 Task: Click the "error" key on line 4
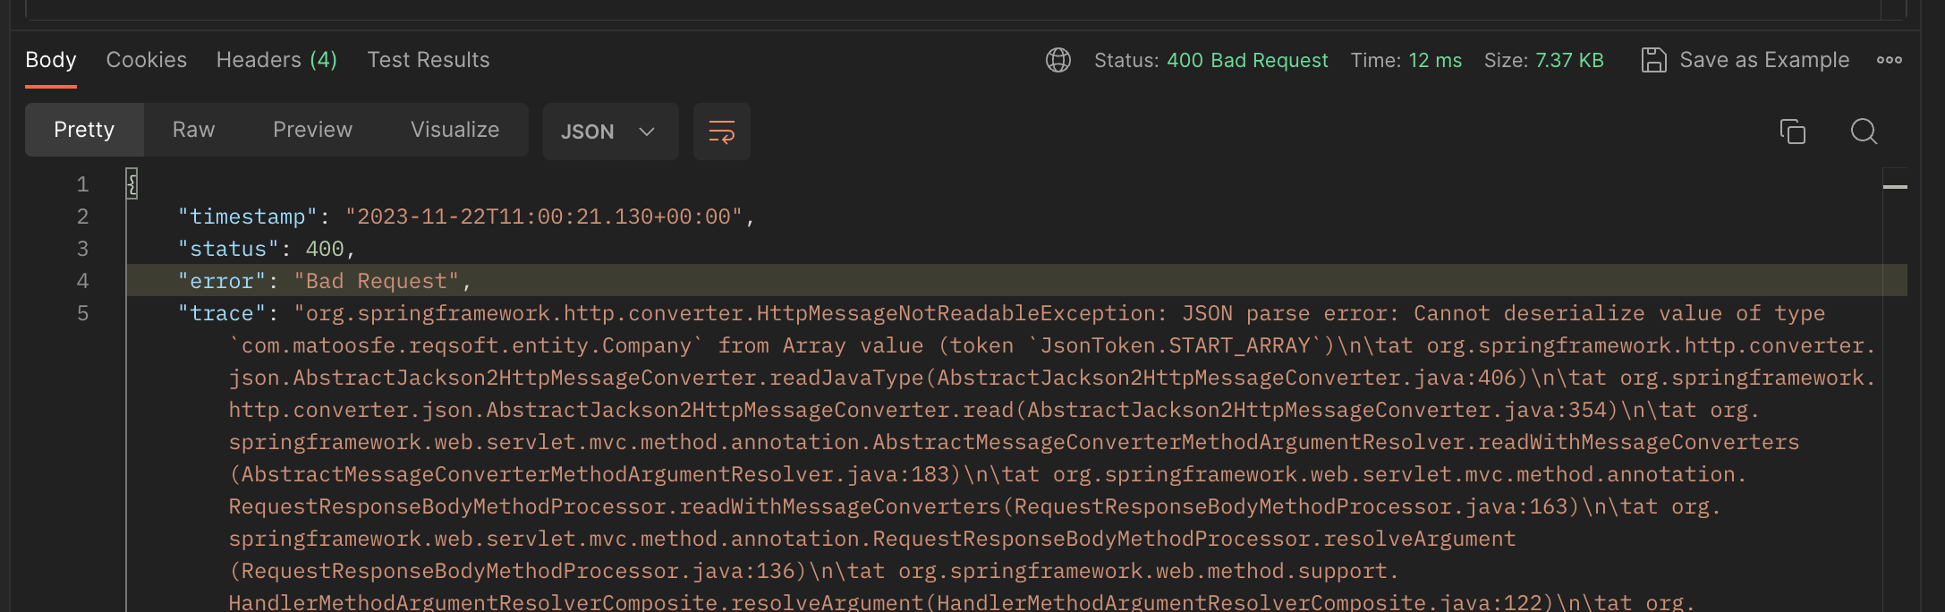click(x=222, y=281)
